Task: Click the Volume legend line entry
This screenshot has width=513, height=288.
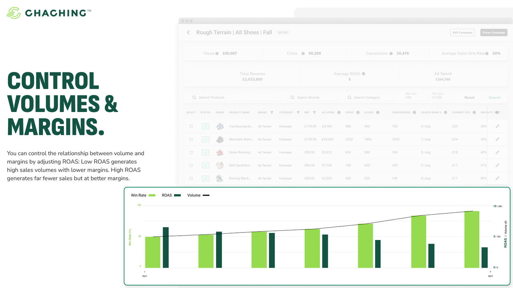Action: tap(198, 195)
